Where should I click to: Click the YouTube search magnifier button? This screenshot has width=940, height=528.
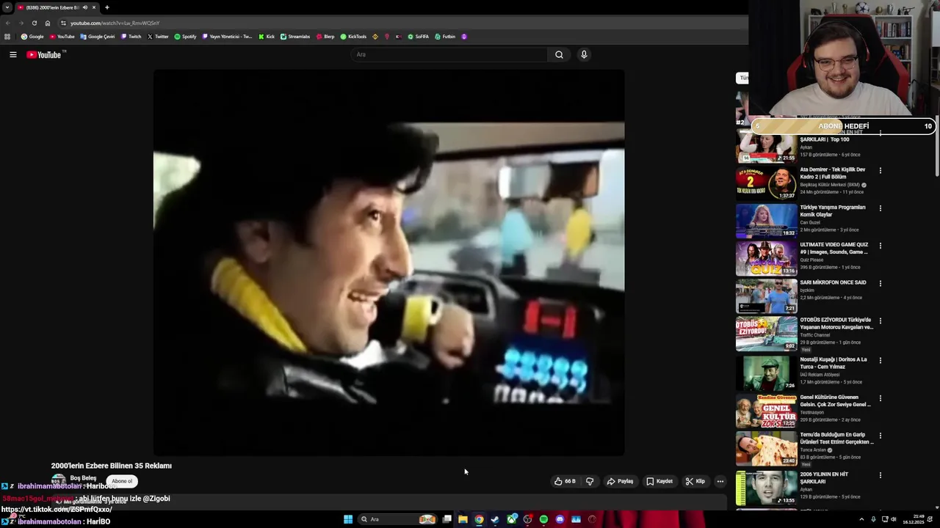559,54
